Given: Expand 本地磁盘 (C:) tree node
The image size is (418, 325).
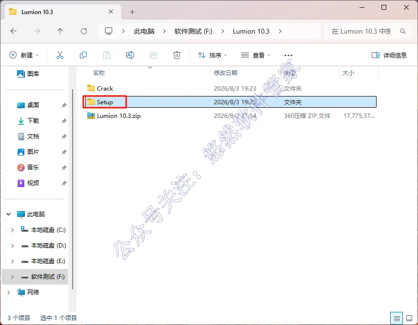Looking at the screenshot, I should (12, 230).
